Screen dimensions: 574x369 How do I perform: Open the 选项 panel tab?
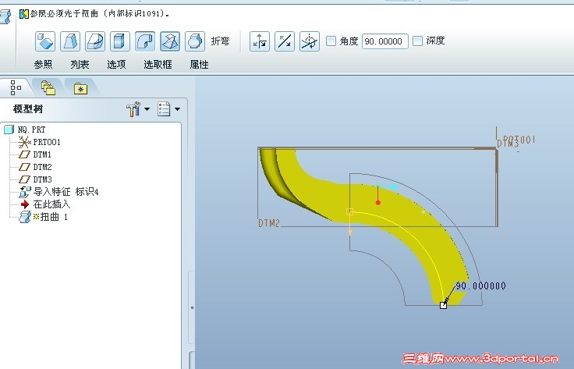116,65
